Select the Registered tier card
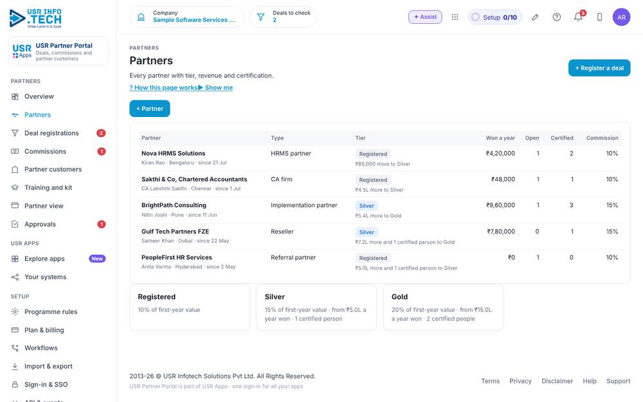This screenshot has width=643, height=402. 190,307
